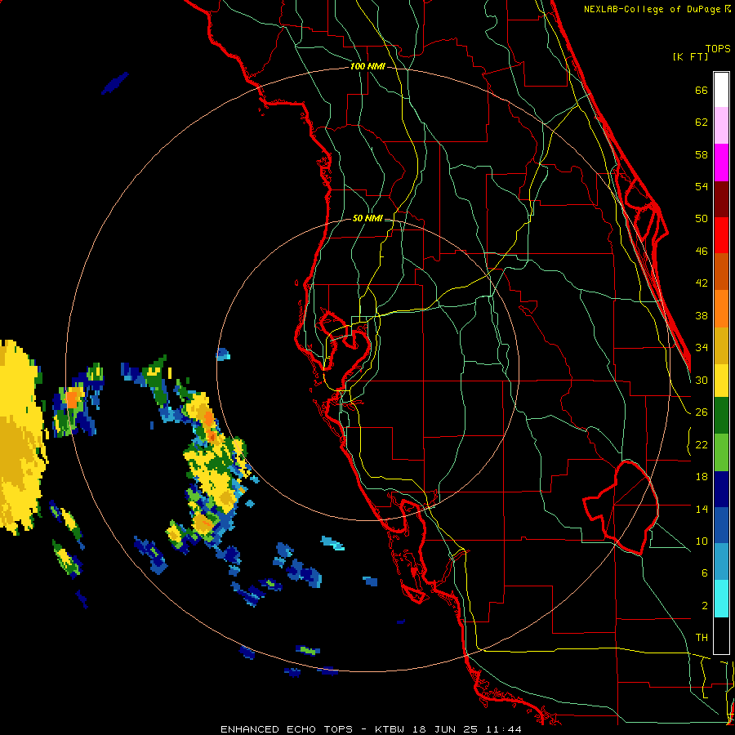The height and width of the screenshot is (735, 735).
Task: Click the red Lake Okeechobee outline
Action: [621, 508]
